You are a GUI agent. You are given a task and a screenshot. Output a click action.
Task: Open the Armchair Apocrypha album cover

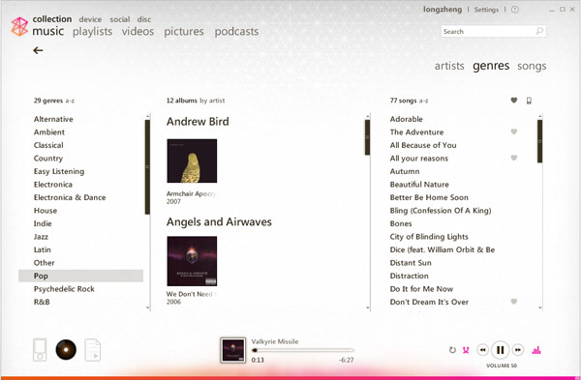click(192, 161)
